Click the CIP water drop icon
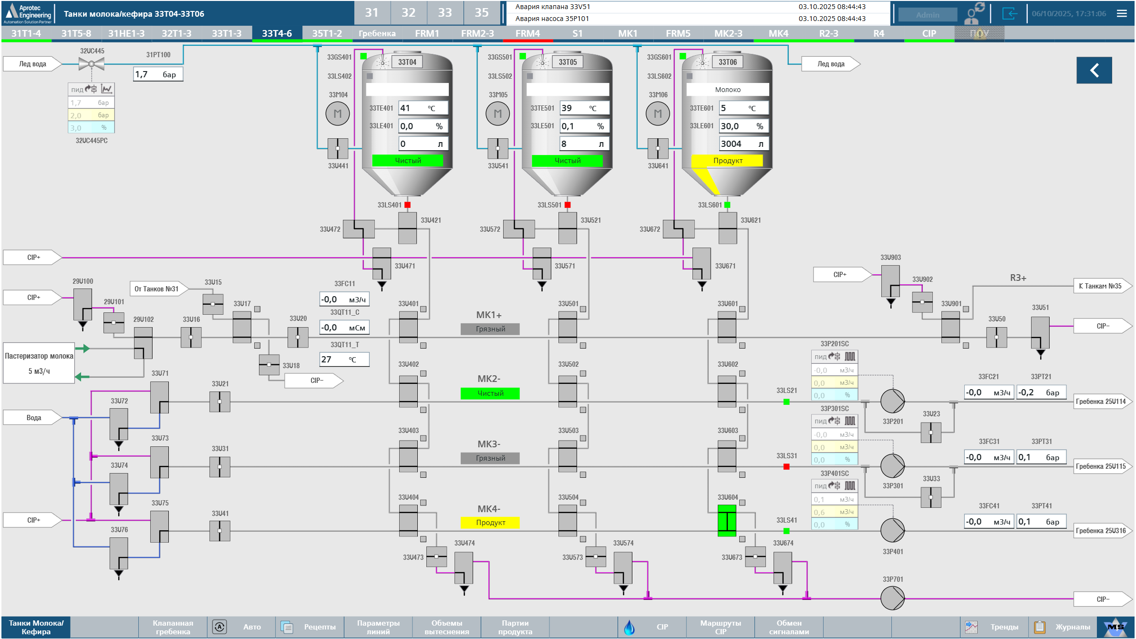1136x639 pixels. coord(630,627)
